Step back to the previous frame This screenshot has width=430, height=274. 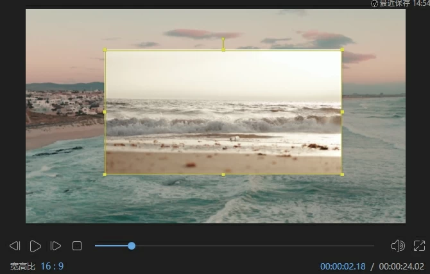[15, 246]
